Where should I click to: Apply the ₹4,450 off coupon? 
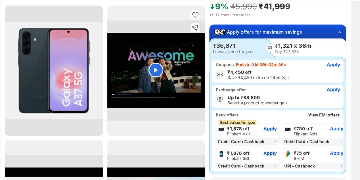point(333,65)
